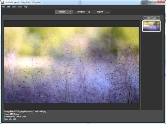Maximize the Deep Zoom Composer window
The width and height of the screenshot is (166, 124).
(x=155, y=2)
